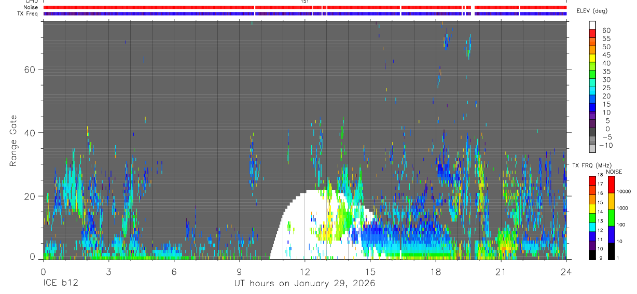Viewport: 637px width, 294px height.
Task: Click the "NOISE" legend title
Action: click(614, 172)
